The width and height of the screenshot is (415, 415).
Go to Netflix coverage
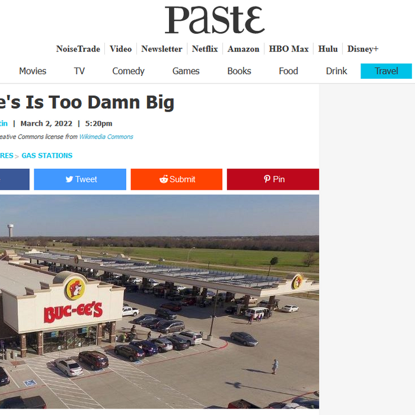(205, 49)
